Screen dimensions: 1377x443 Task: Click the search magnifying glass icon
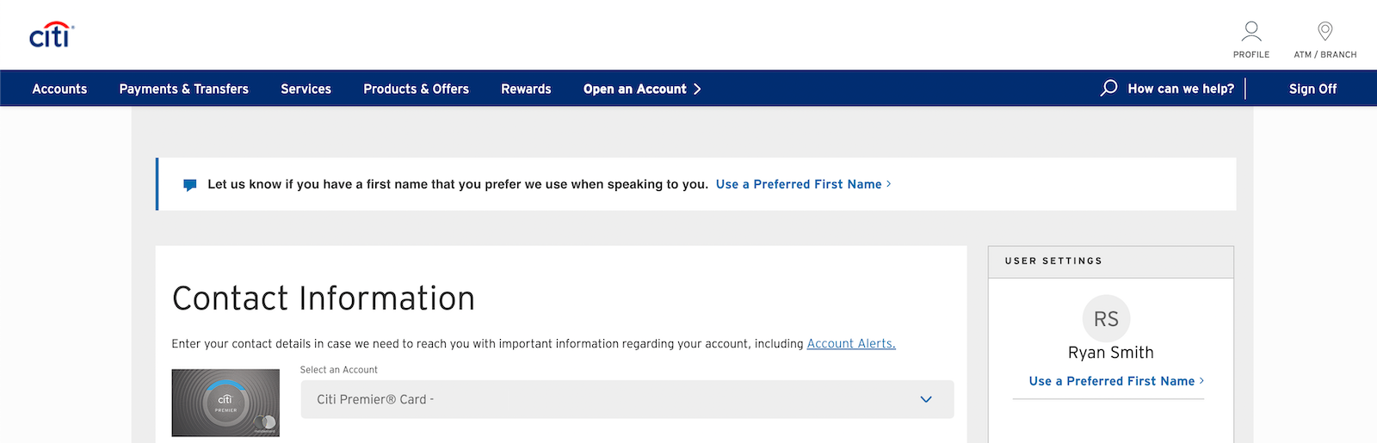1109,89
